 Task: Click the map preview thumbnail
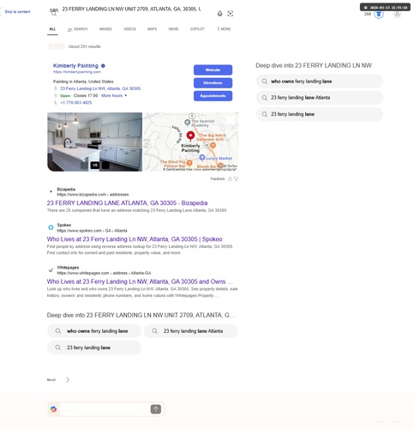[x=190, y=142]
